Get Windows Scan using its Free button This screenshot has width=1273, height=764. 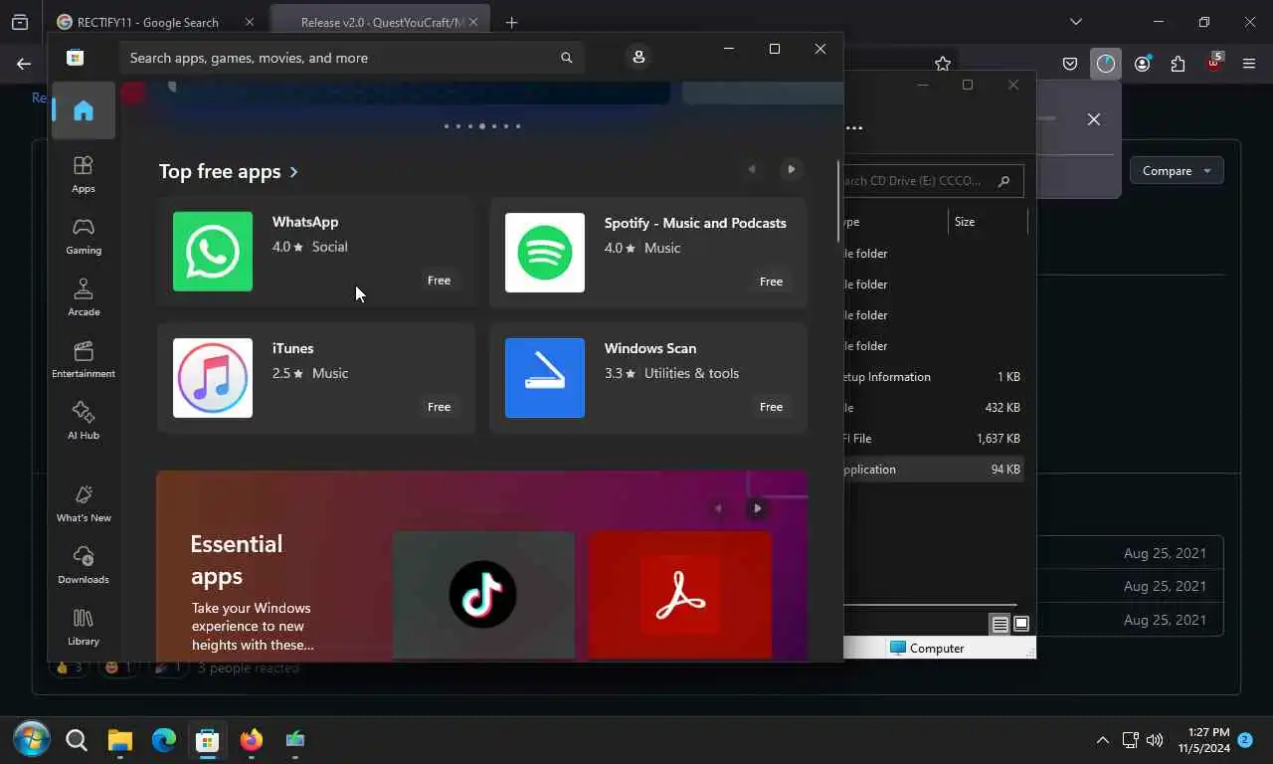click(771, 407)
